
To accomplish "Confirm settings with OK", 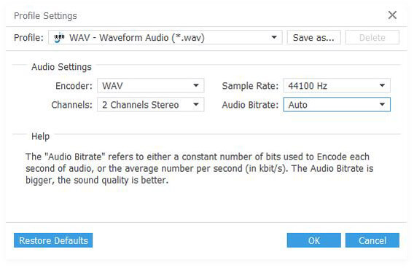I will [x=314, y=240].
